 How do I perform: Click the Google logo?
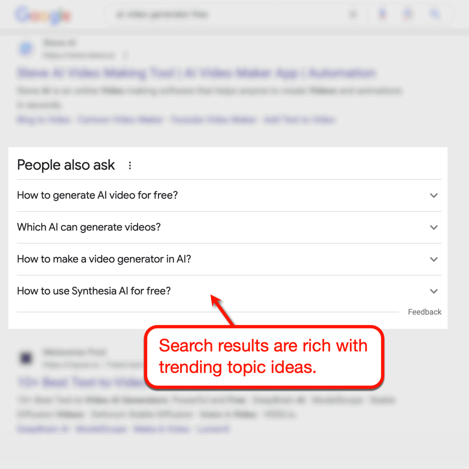[x=43, y=14]
